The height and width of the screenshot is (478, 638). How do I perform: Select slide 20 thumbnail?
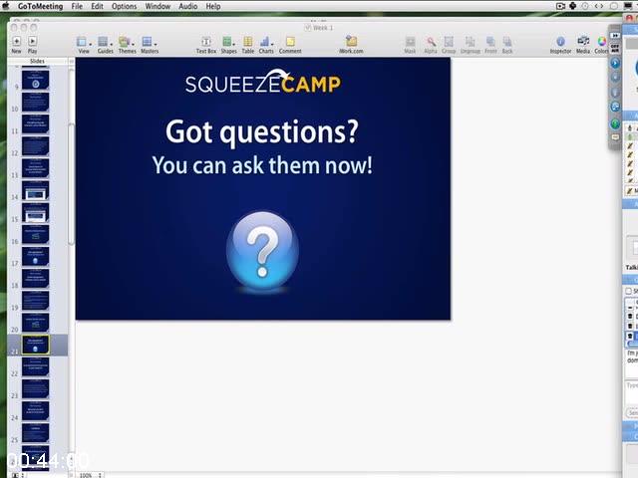[x=36, y=323]
